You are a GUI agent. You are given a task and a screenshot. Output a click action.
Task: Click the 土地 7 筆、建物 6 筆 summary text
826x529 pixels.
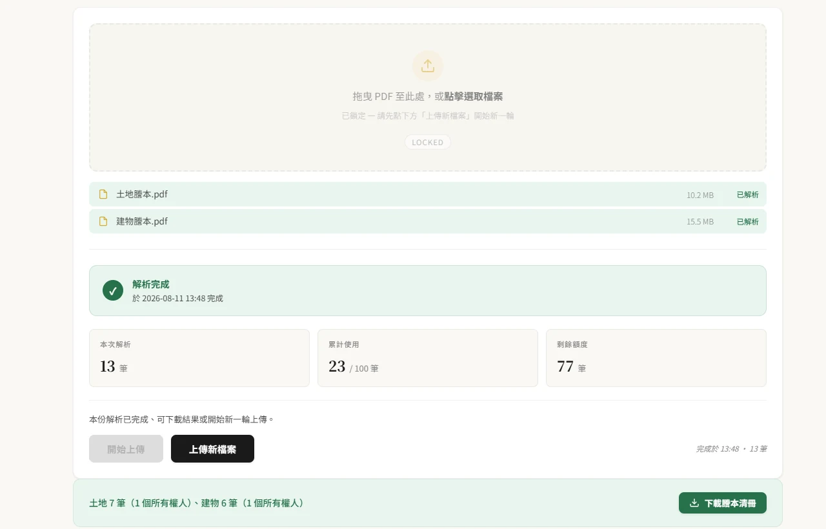196,503
